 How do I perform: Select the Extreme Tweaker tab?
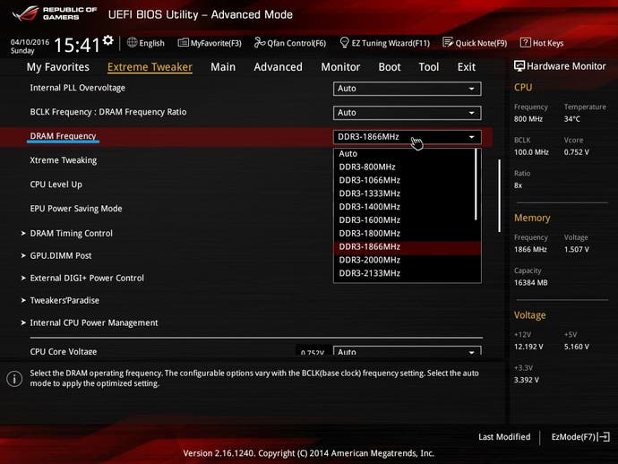tap(150, 67)
